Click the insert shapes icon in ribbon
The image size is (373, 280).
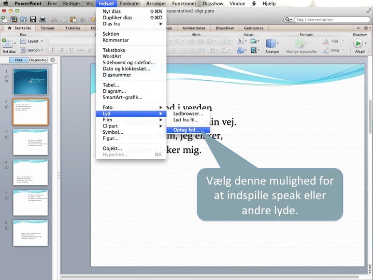(x=240, y=50)
